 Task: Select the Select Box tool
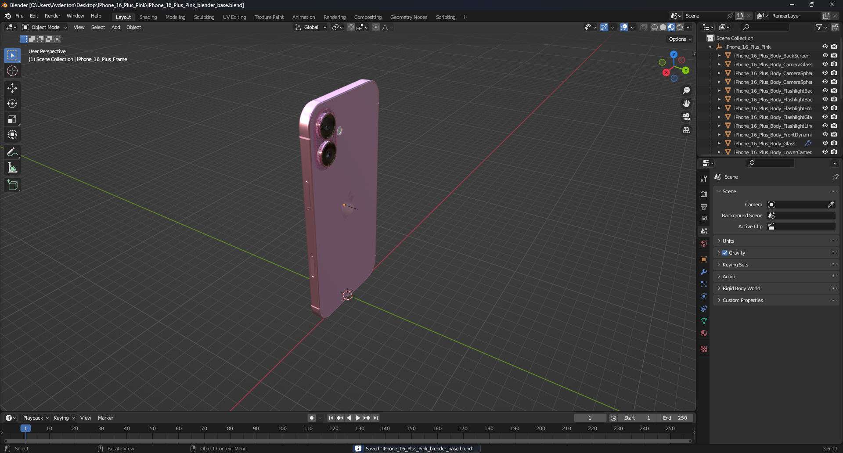point(12,55)
